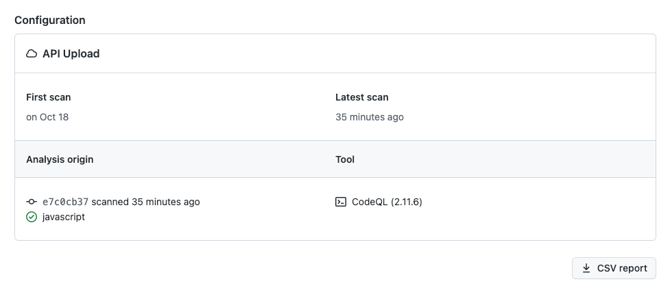Screen dimensions: 670x290
Task: Click the download arrow icon in CSV report
Action: [x=586, y=268]
